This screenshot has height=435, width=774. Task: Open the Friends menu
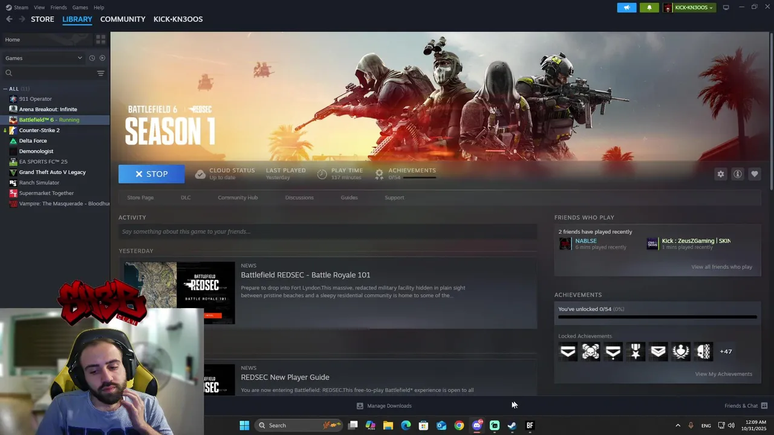coord(59,7)
